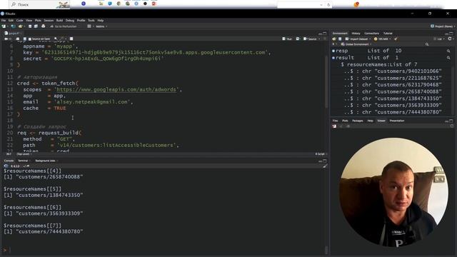
Task: Click the re-run previous code icon
Action: point(298,39)
